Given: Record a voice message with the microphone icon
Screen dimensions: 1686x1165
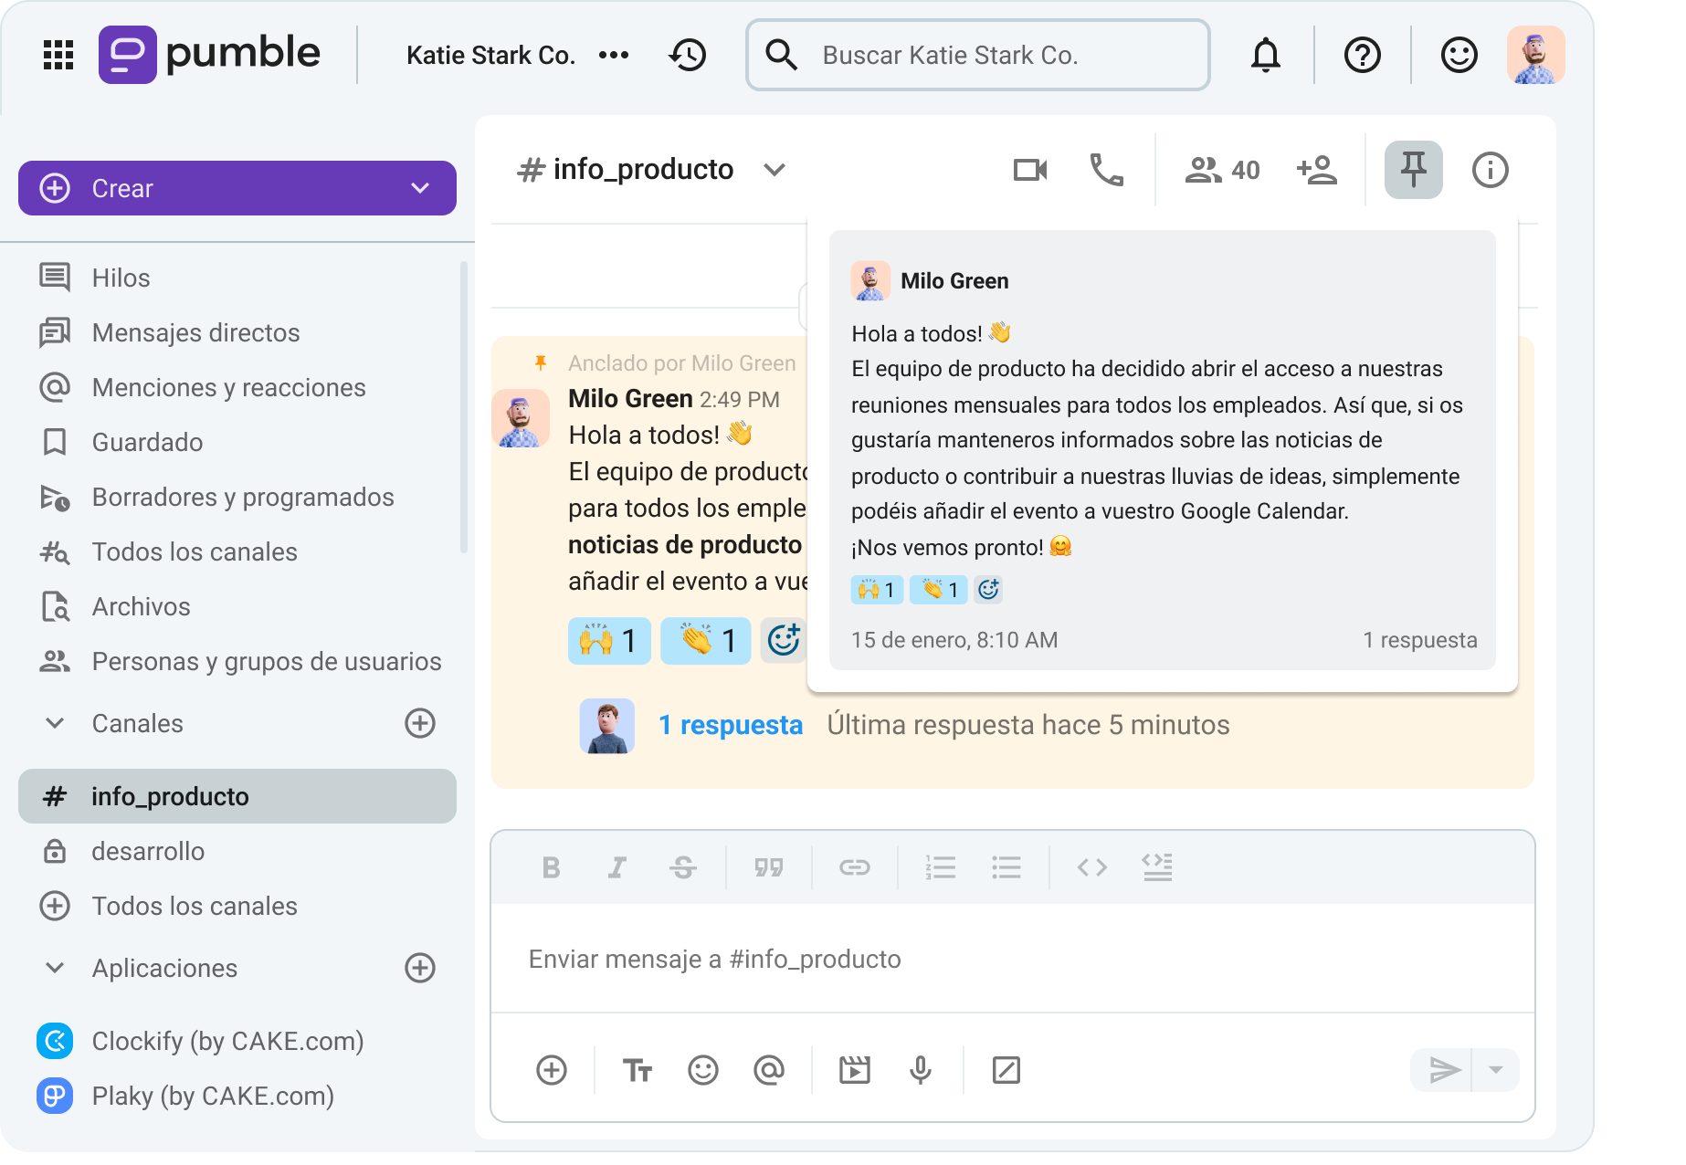Looking at the screenshot, I should (921, 1069).
